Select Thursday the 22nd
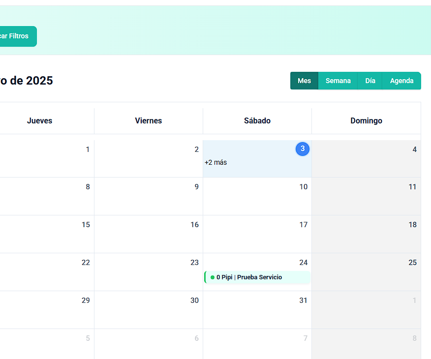Image resolution: width=431 pixels, height=359 pixels. (47, 272)
